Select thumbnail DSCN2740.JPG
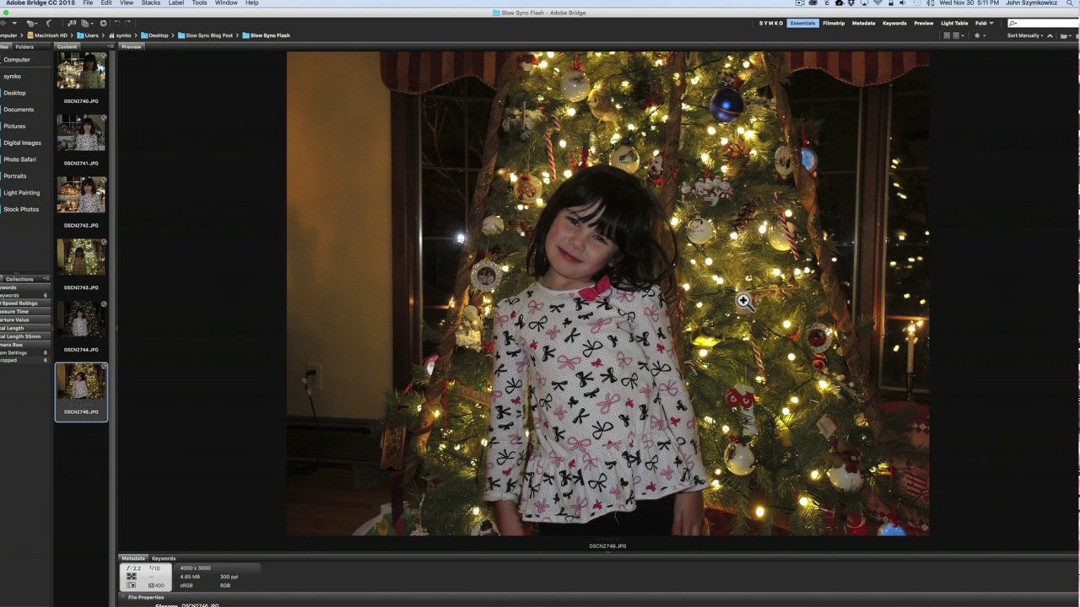This screenshot has height=607, width=1080. [81, 71]
